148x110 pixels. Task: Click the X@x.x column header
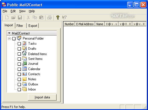(x=111, y=24)
